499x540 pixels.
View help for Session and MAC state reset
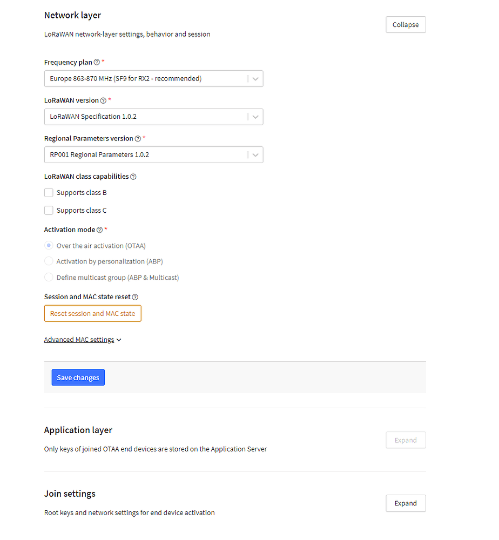(x=135, y=297)
